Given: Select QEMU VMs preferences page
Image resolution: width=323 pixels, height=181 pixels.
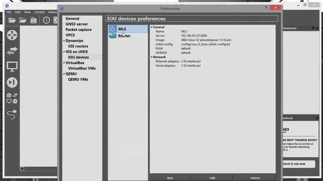Looking at the screenshot, I should 78,79.
